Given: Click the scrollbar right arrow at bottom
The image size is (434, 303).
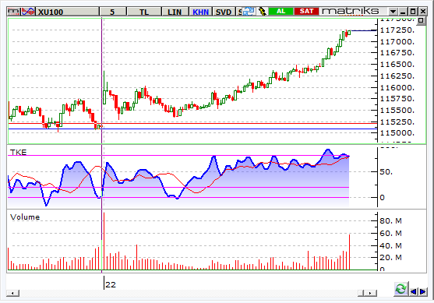Looking at the screenshot, I should [371, 293].
